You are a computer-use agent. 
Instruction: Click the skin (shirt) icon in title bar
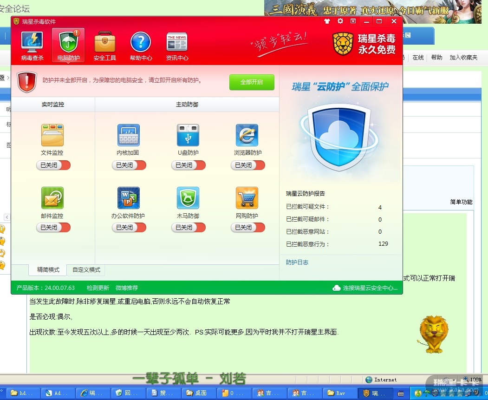327,21
